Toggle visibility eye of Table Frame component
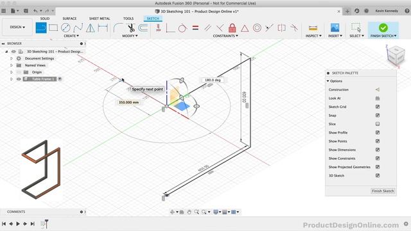 click(19, 79)
